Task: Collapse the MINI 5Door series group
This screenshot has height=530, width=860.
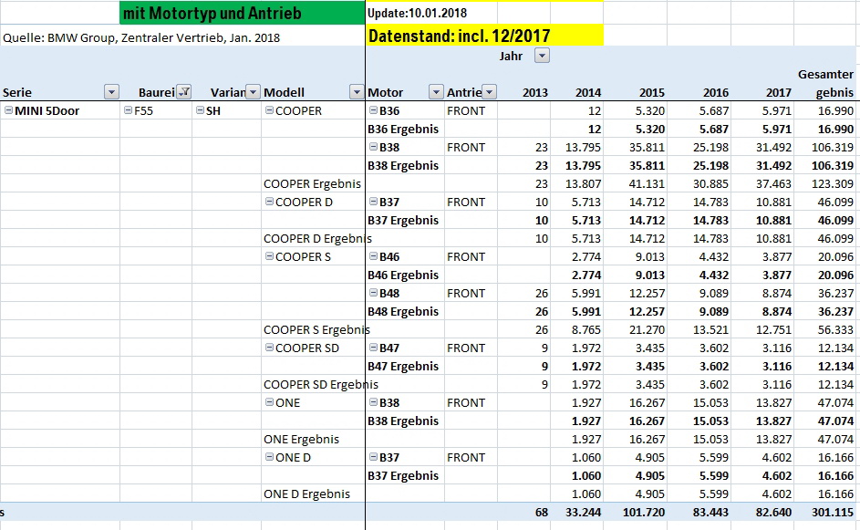Action: [9, 110]
